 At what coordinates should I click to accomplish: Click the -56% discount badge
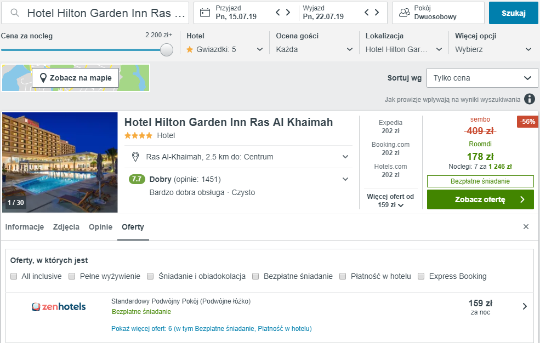(x=527, y=122)
